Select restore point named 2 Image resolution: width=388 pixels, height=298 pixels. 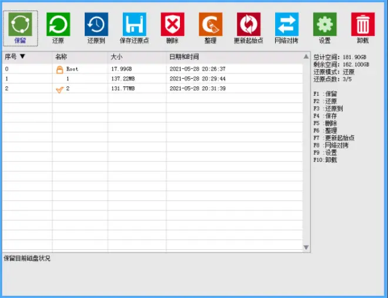[152, 89]
